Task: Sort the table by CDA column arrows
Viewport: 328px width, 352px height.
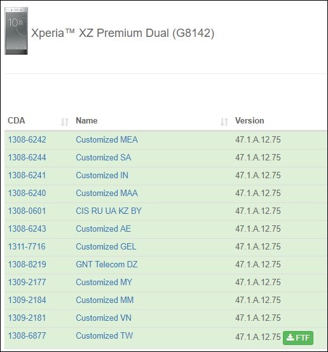Action: 65,122
